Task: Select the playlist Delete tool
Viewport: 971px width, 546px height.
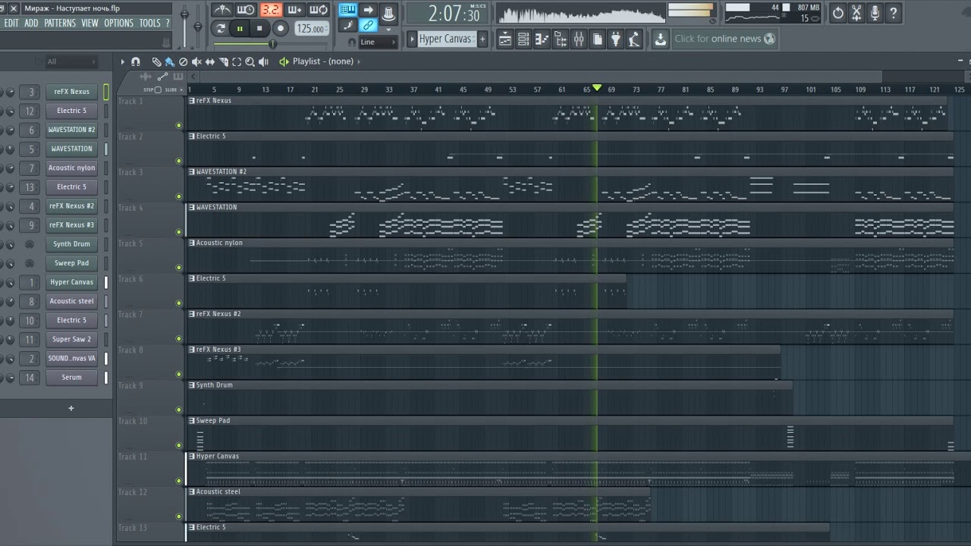Action: point(183,61)
